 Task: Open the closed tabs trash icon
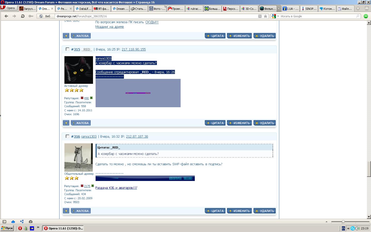[x=367, y=8]
